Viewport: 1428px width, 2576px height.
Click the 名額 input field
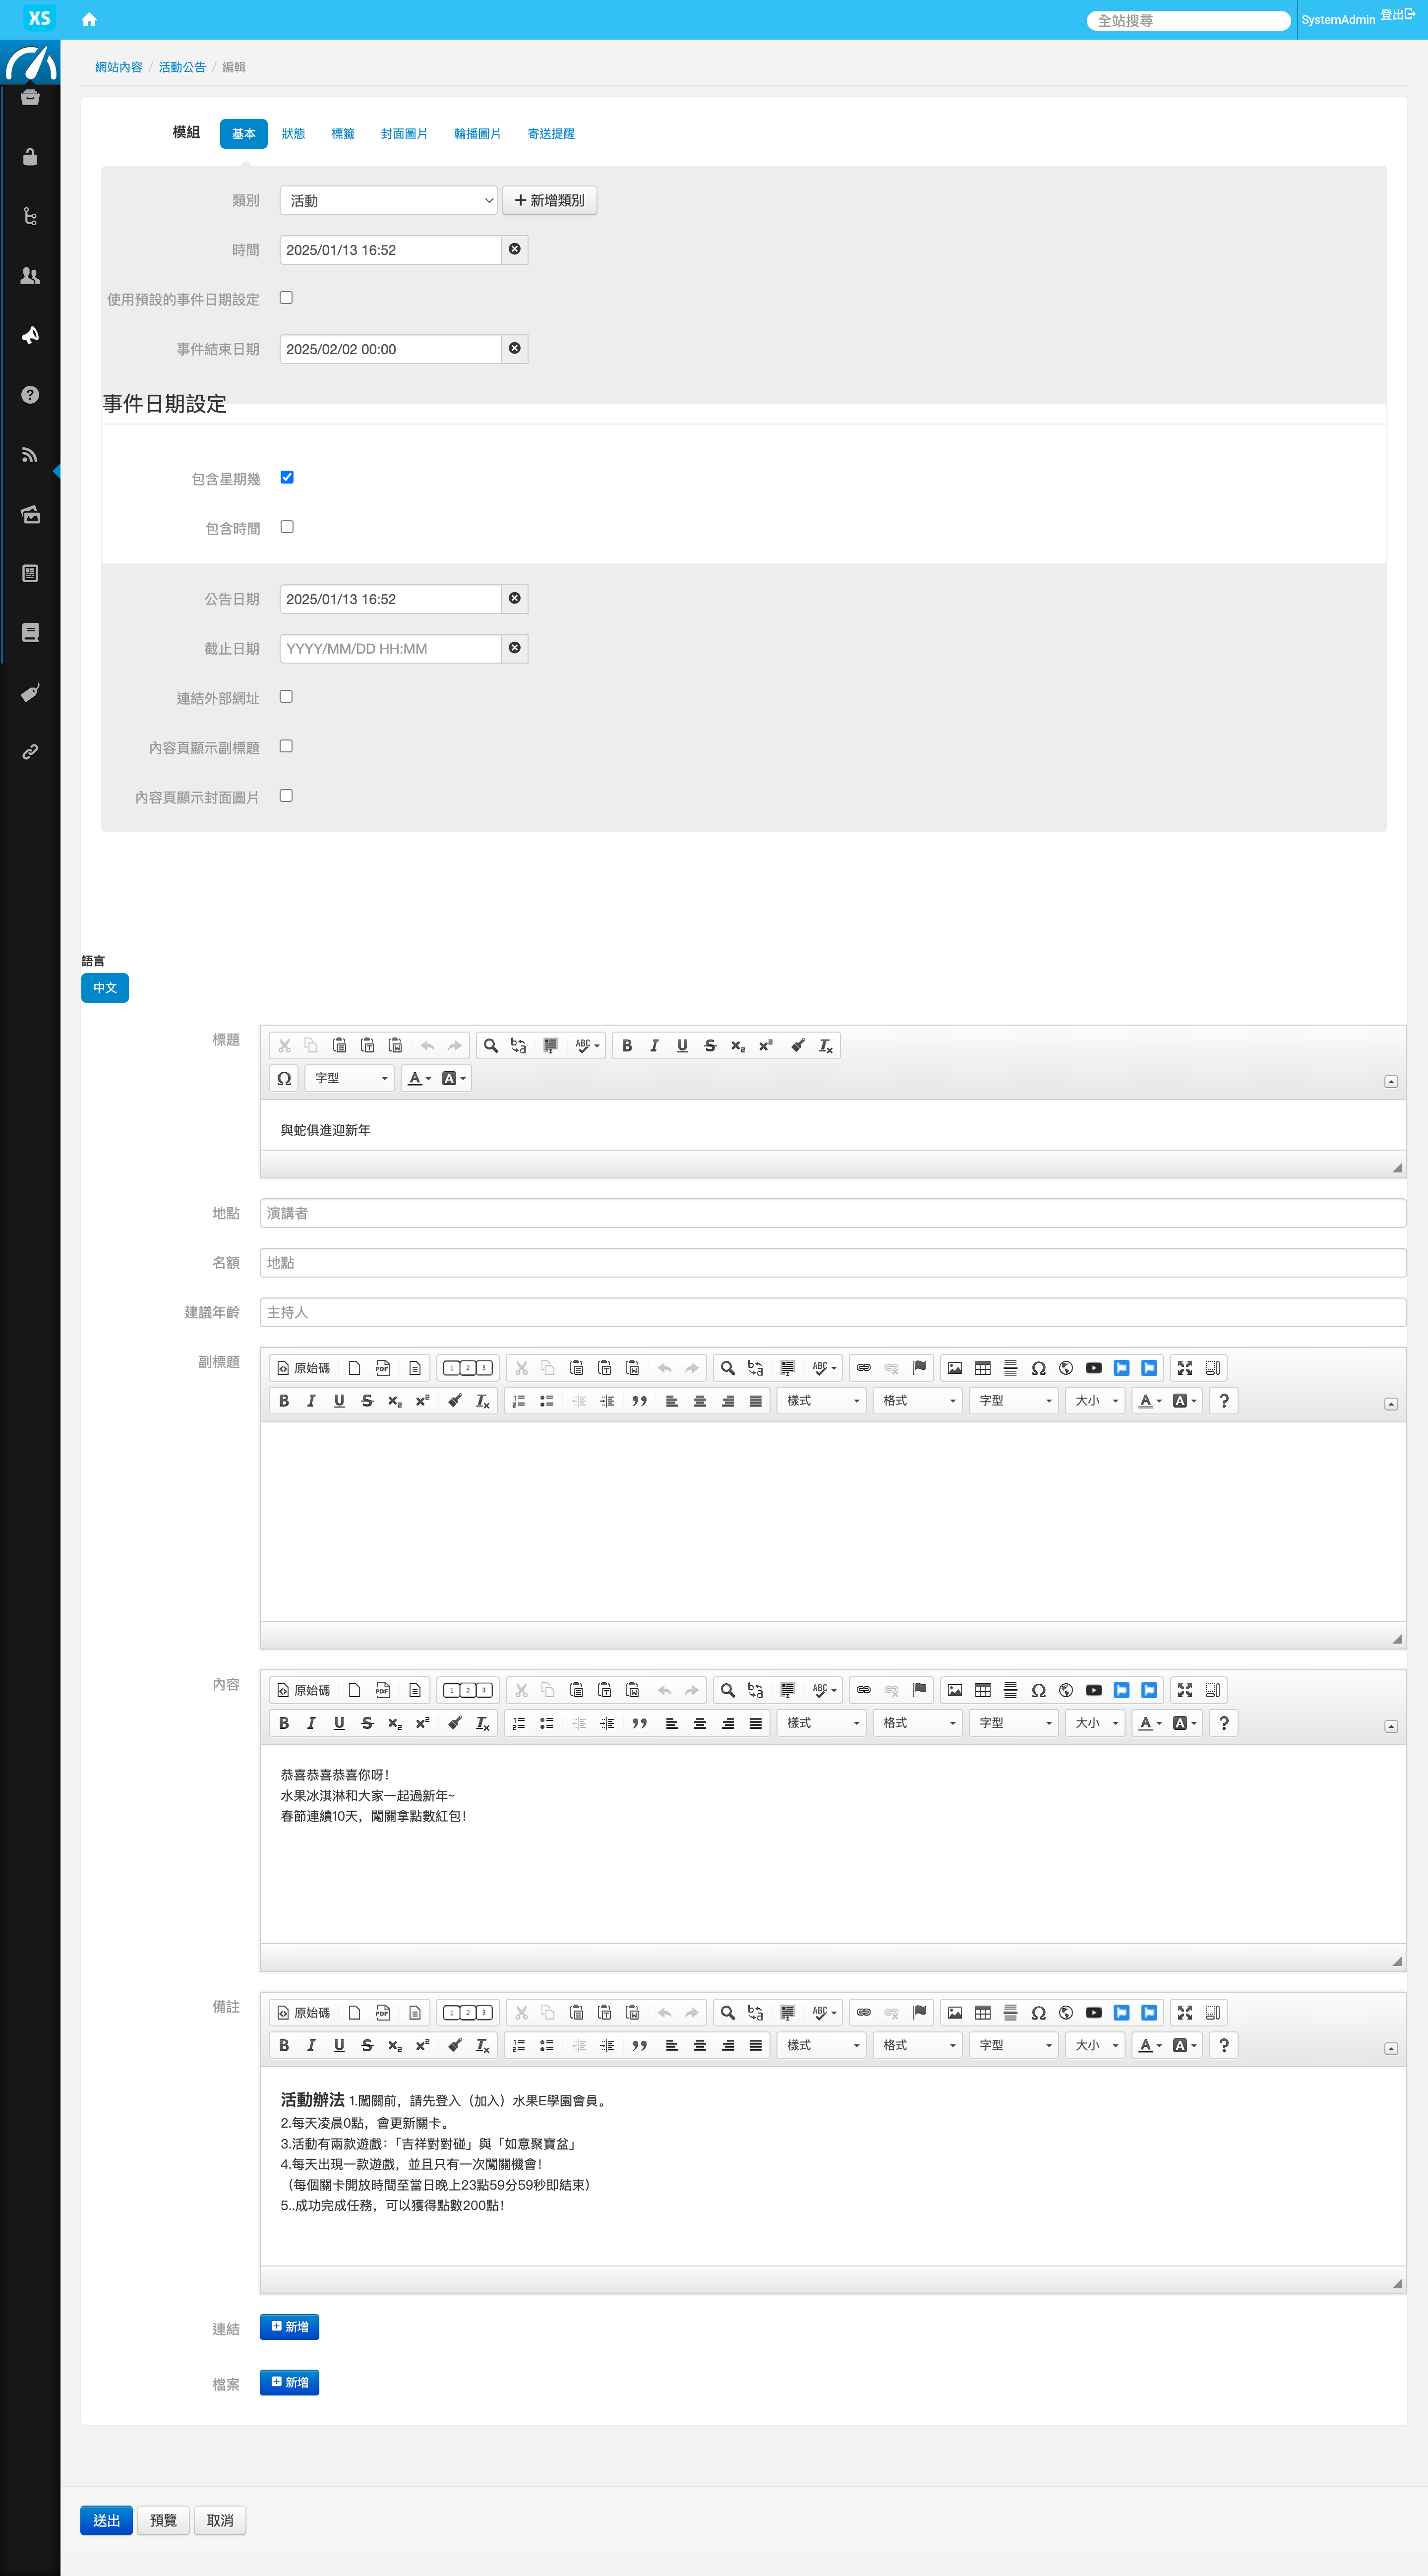833,1263
